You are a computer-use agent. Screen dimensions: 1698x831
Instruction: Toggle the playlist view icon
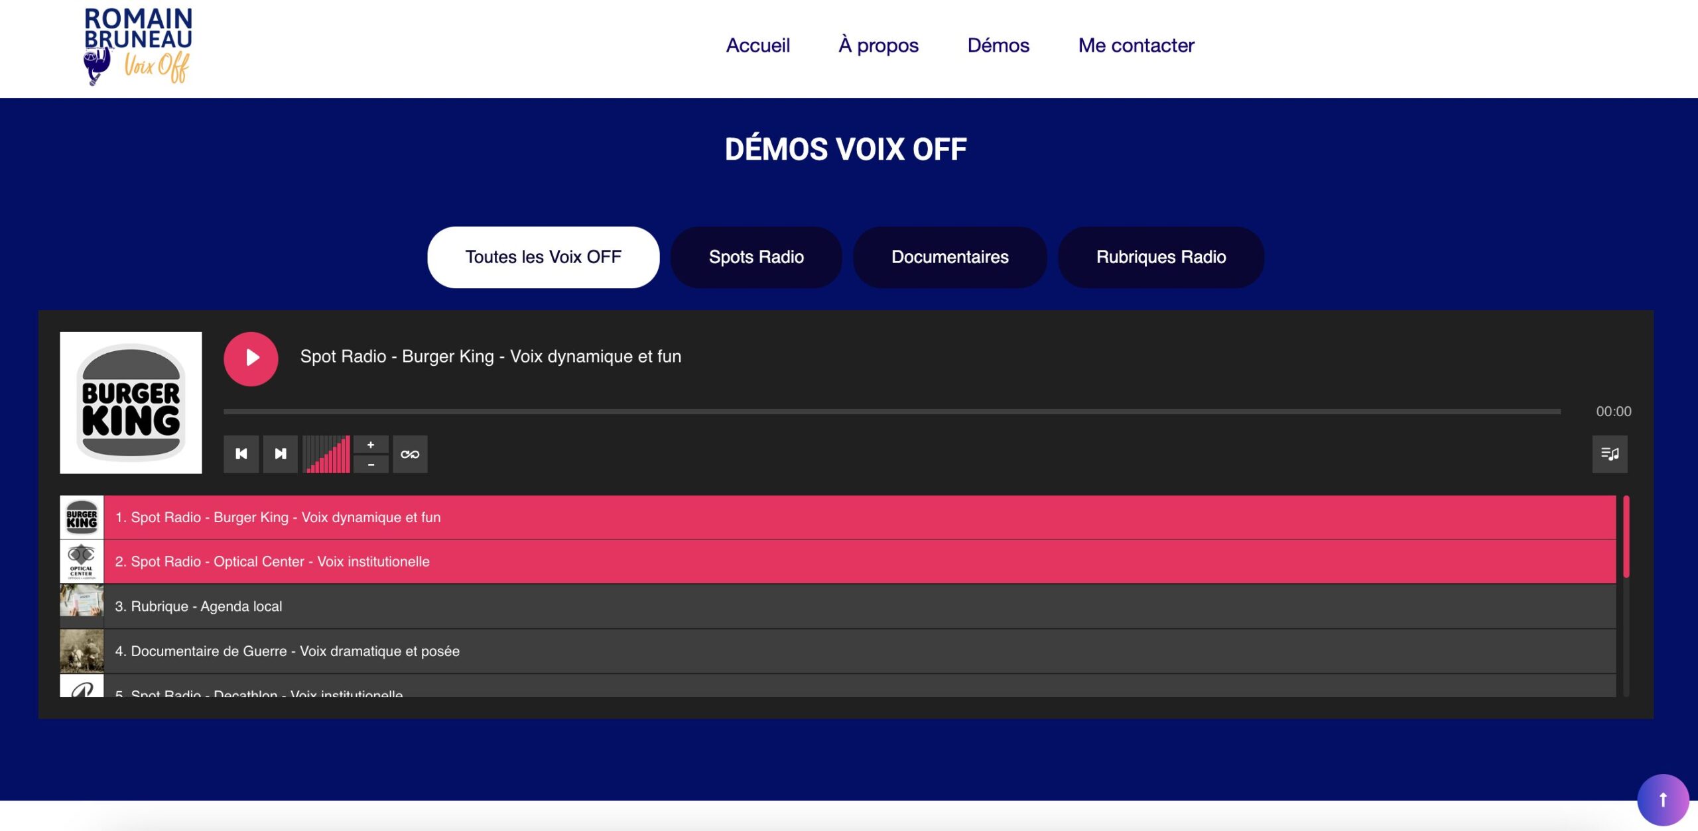(x=1610, y=454)
